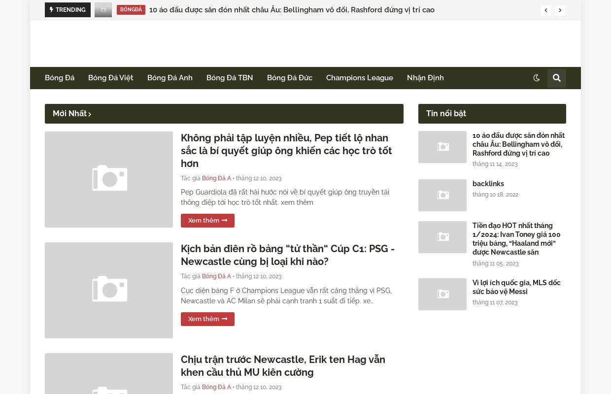Go to Bóng Đá TBN section
This screenshot has height=394, width=611.
[x=230, y=78]
